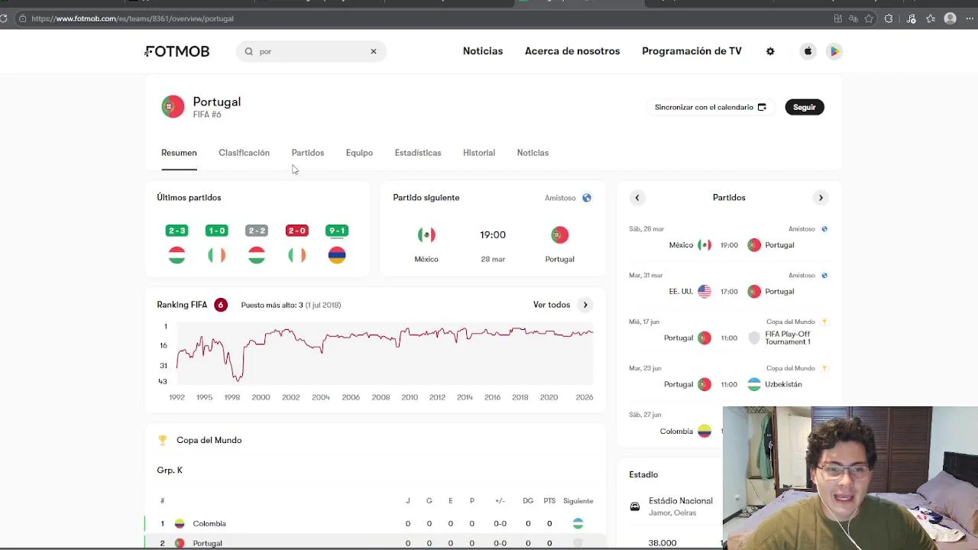This screenshot has width=978, height=550.
Task: Click Copa del Mundo trophy for Uzbekistán fixture
Action: click(x=824, y=368)
